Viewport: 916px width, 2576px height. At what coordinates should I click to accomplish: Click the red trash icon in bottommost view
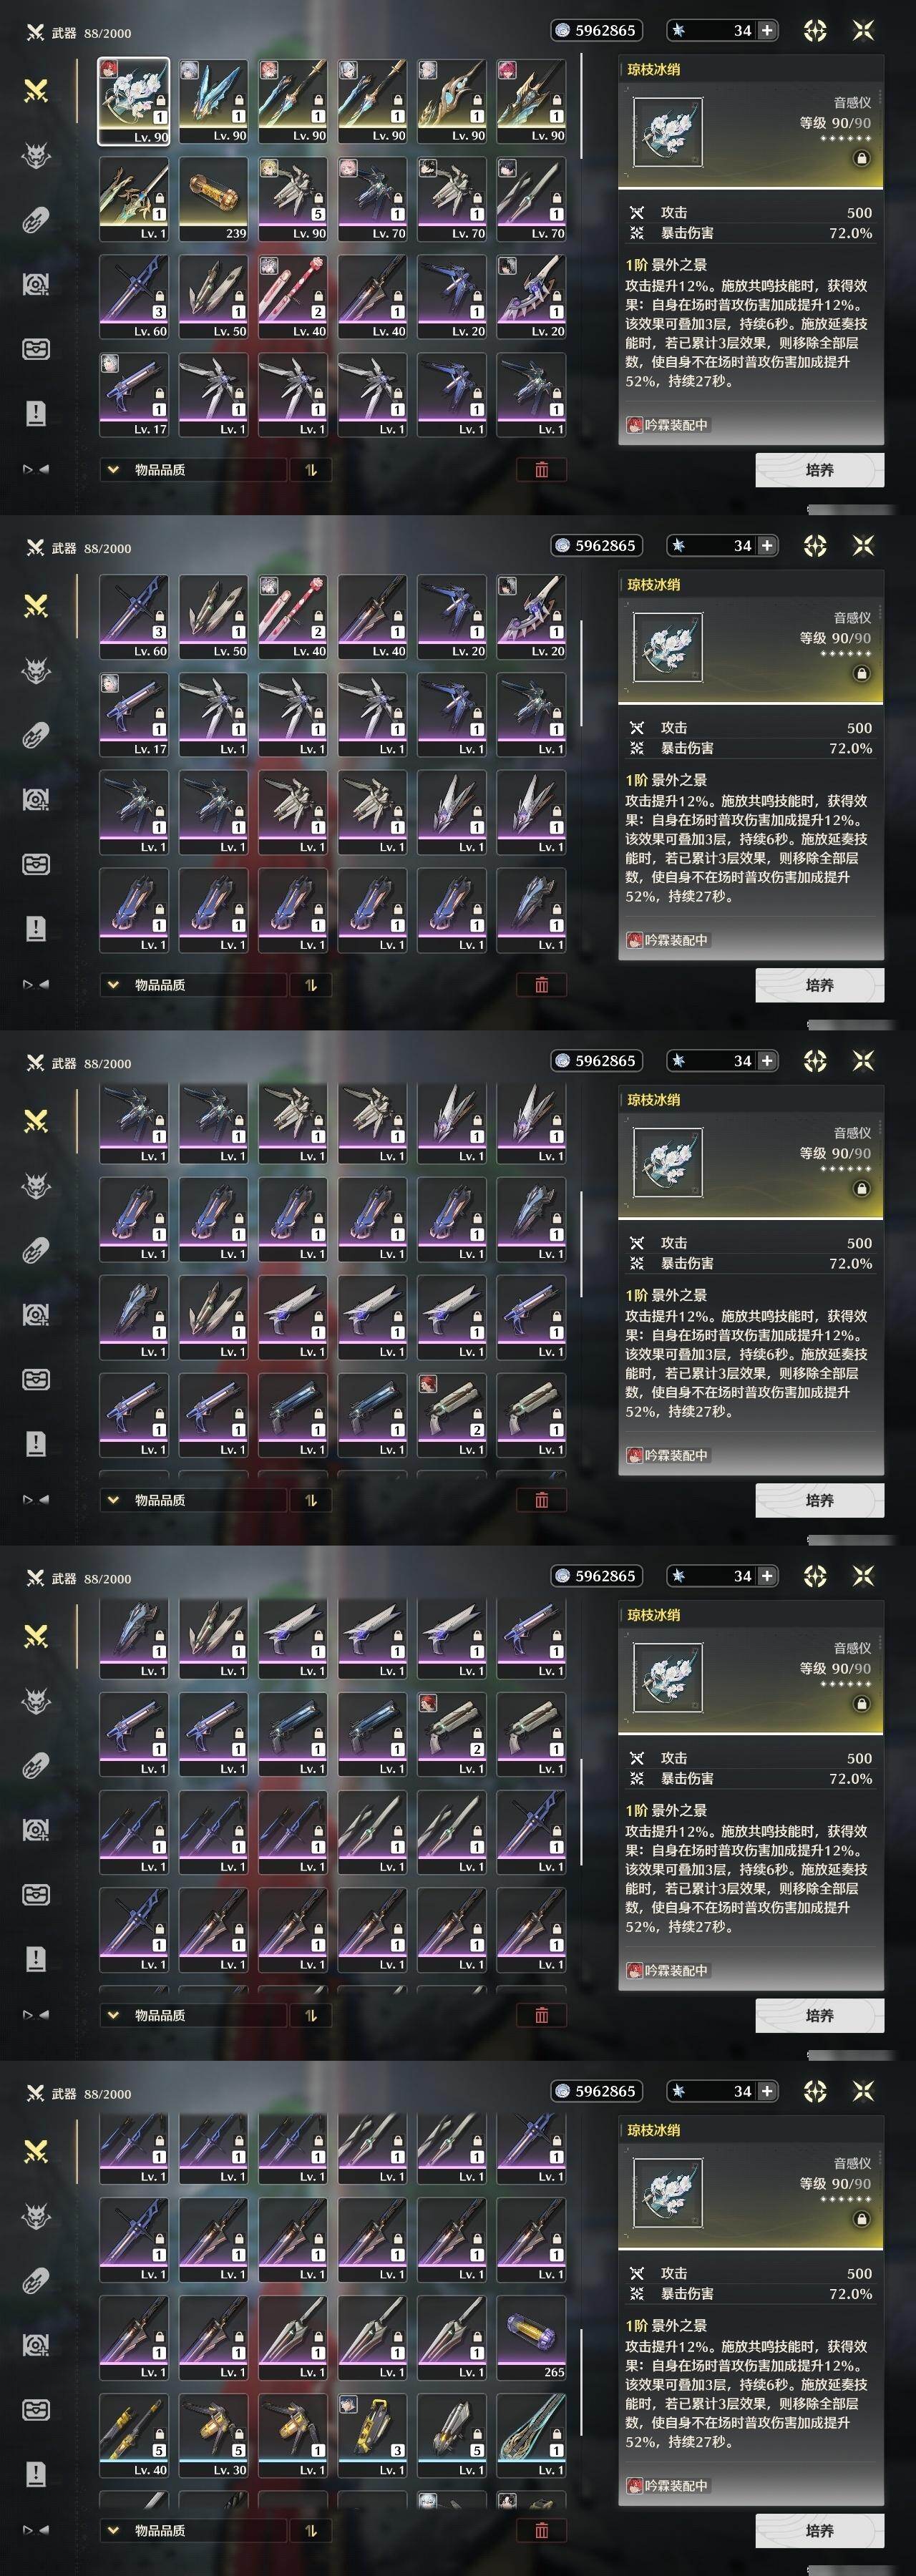[541, 2530]
